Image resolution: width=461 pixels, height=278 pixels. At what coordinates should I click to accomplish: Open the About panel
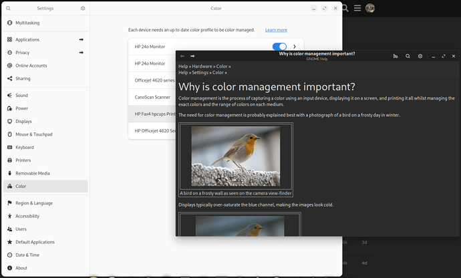pos(45,268)
